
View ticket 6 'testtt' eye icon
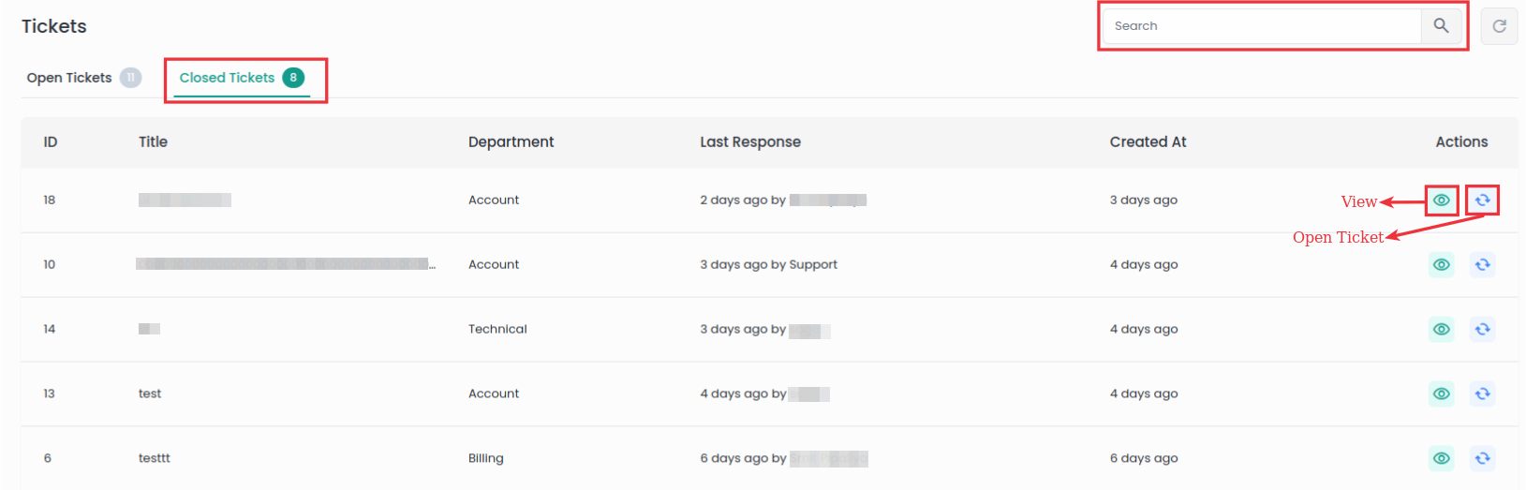click(1442, 459)
